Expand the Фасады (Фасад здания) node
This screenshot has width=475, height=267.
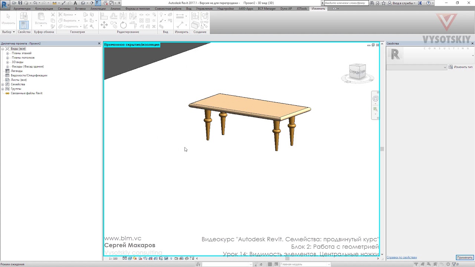(7, 67)
